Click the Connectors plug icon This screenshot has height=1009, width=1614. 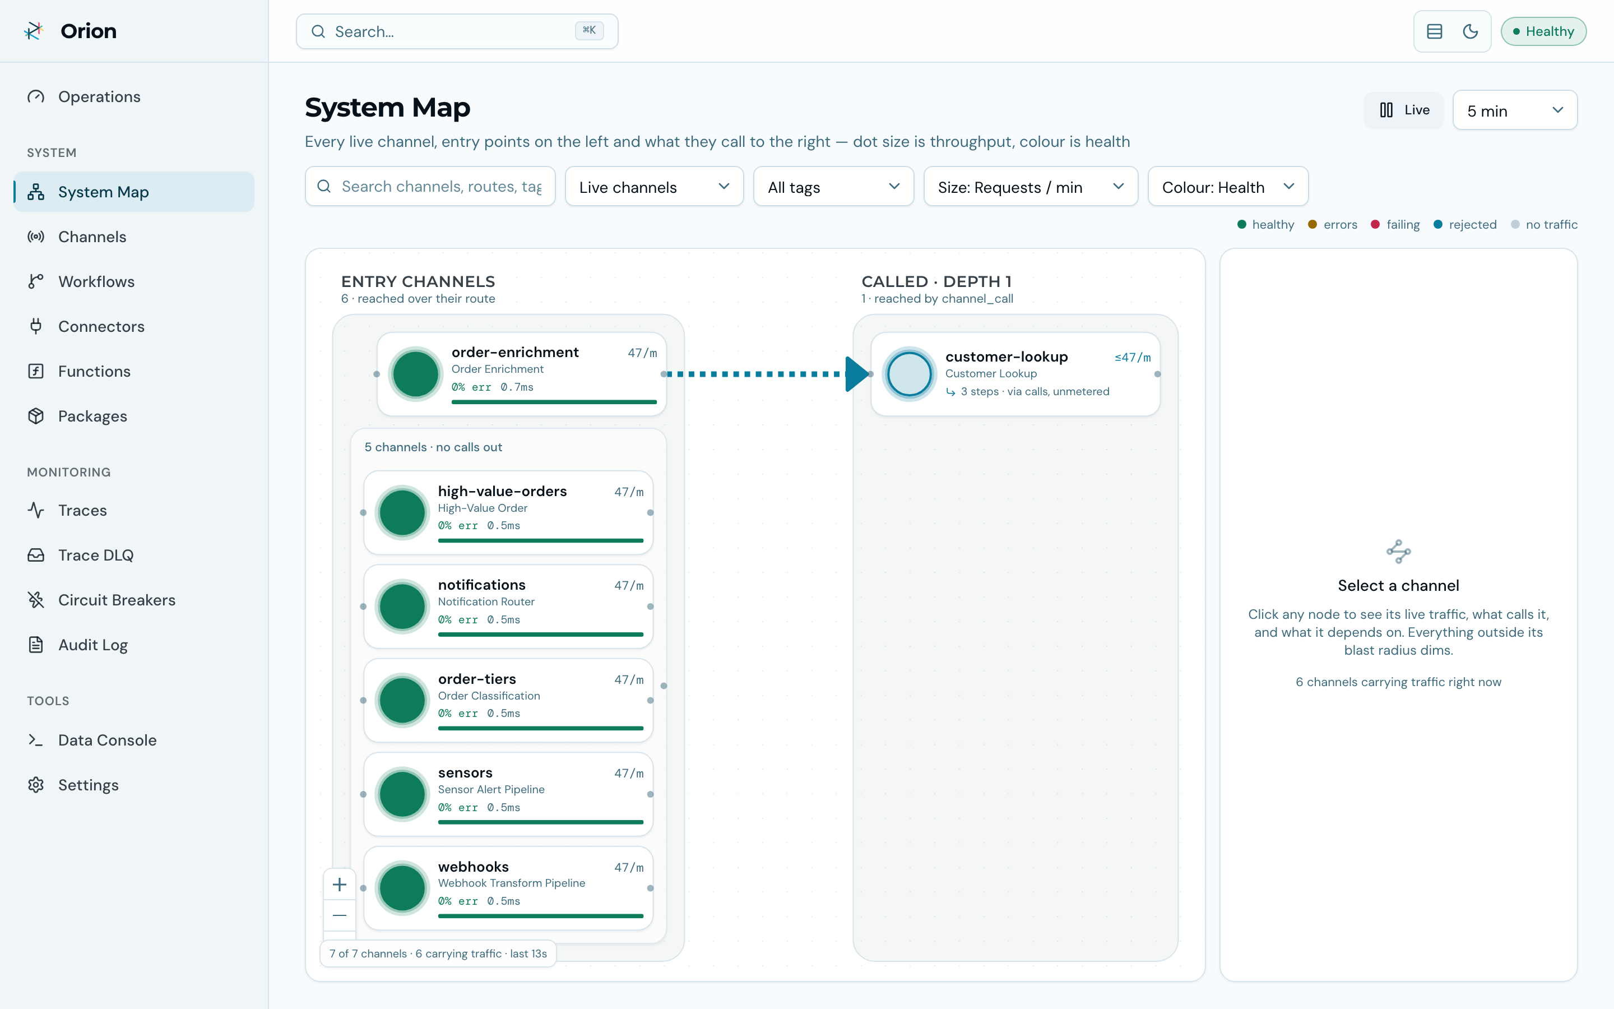(36, 326)
